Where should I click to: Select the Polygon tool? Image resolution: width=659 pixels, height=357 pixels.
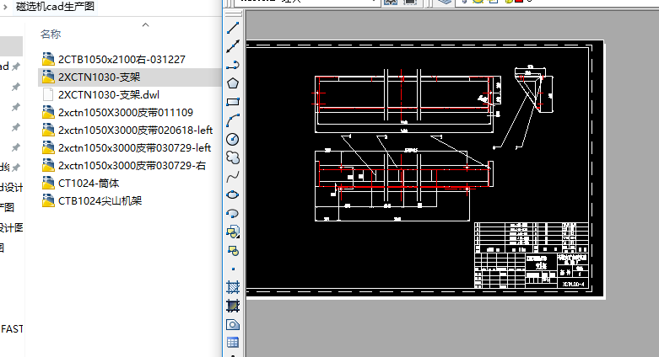[233, 83]
